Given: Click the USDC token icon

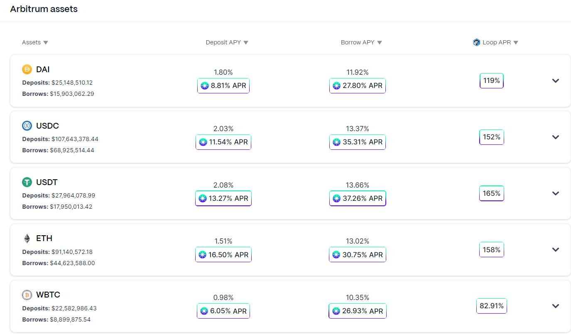Looking at the screenshot, I should pos(27,126).
